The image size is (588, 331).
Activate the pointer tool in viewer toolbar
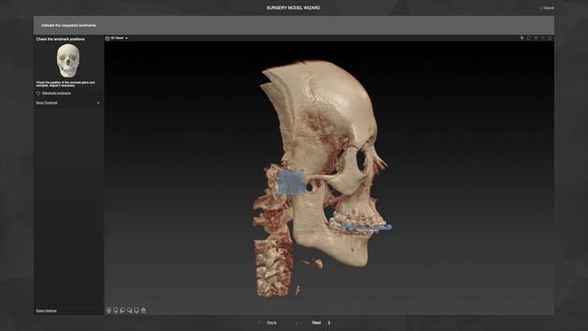point(522,38)
